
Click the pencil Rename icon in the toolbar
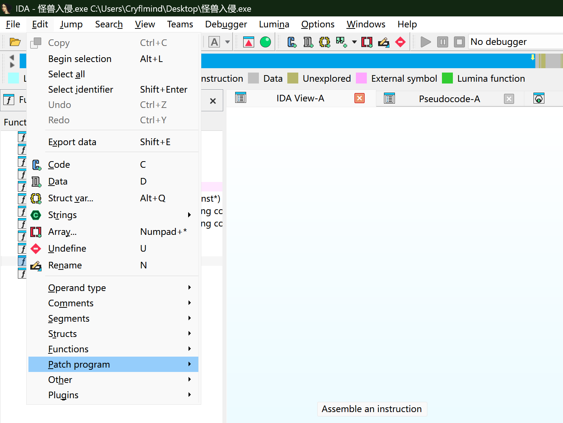click(383, 42)
